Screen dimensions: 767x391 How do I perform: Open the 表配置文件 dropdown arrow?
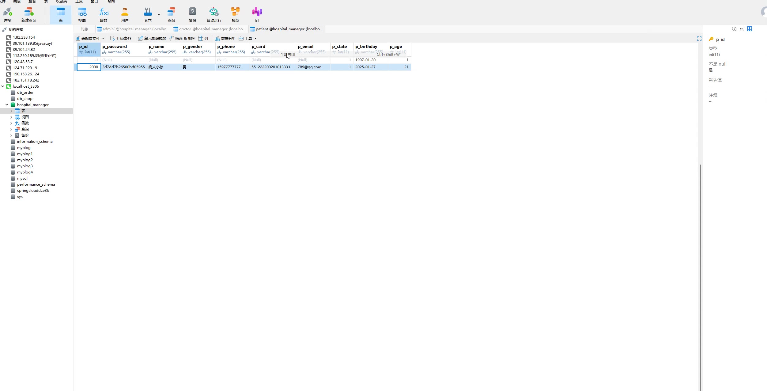click(x=103, y=39)
